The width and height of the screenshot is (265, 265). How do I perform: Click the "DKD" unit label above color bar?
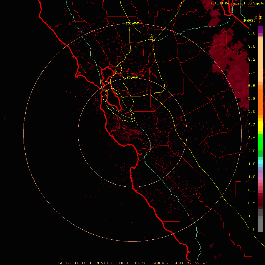tap(259, 18)
